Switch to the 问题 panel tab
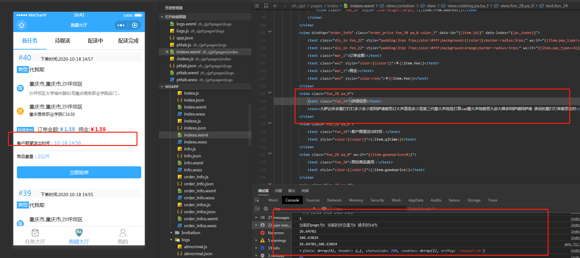Viewport: 580px width, 258px height. tap(278, 191)
